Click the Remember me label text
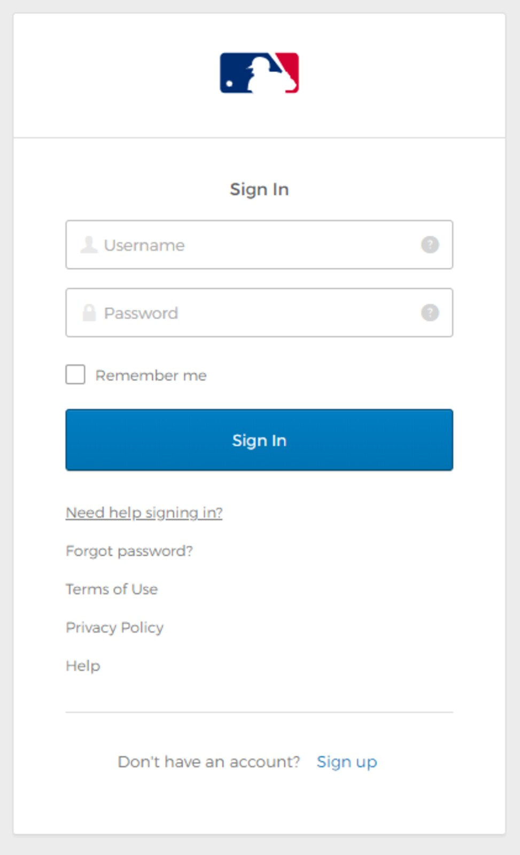The height and width of the screenshot is (855, 520). 151,375
